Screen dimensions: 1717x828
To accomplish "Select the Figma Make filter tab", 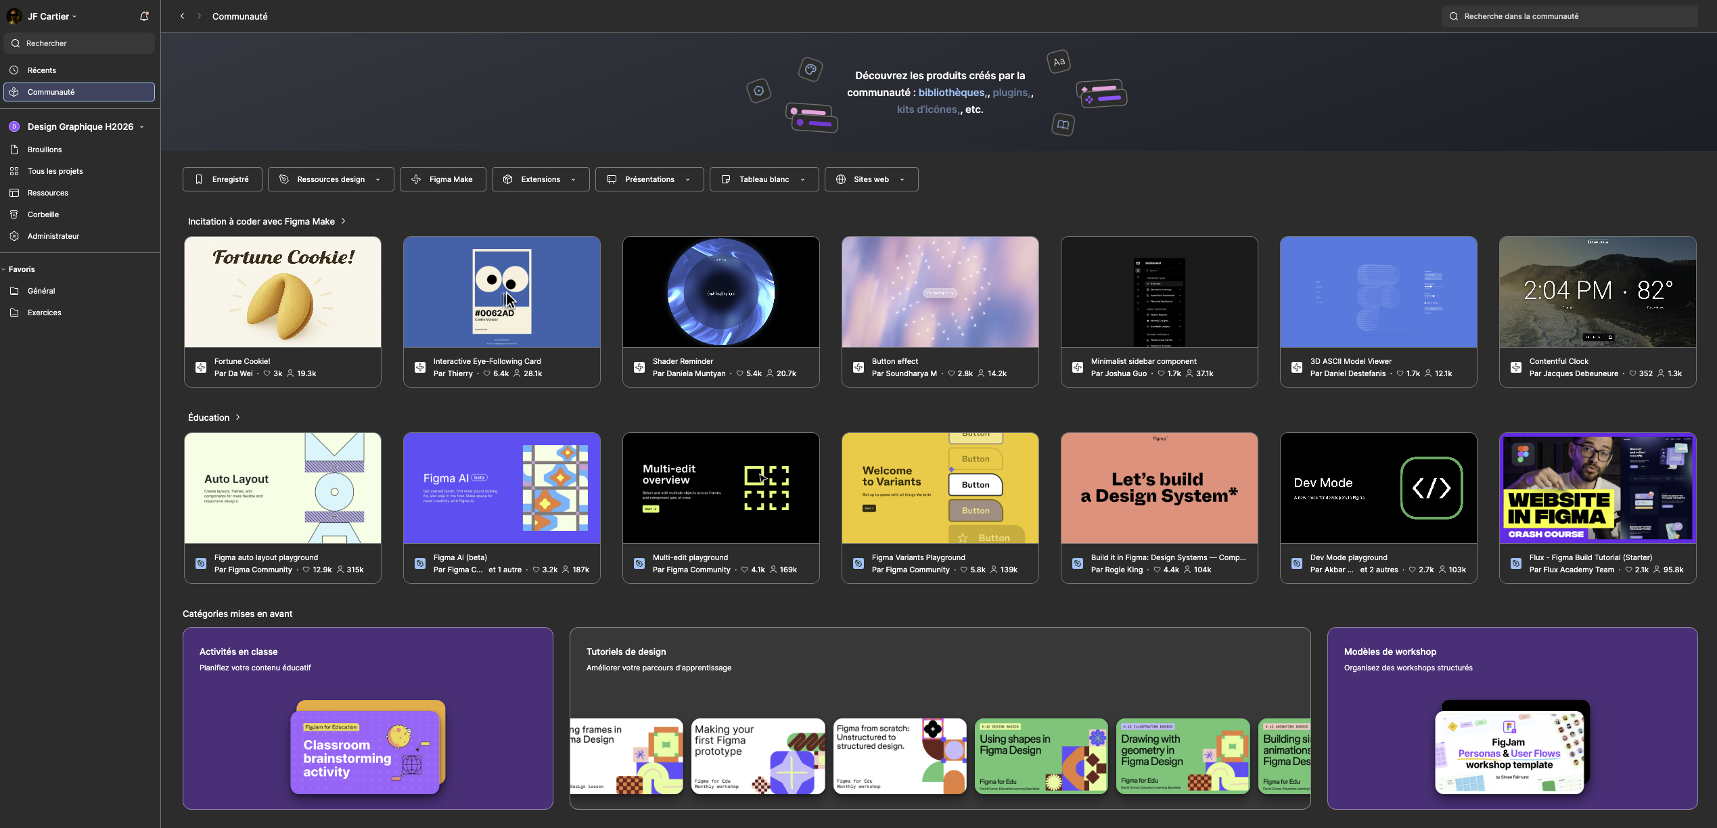I will (442, 179).
